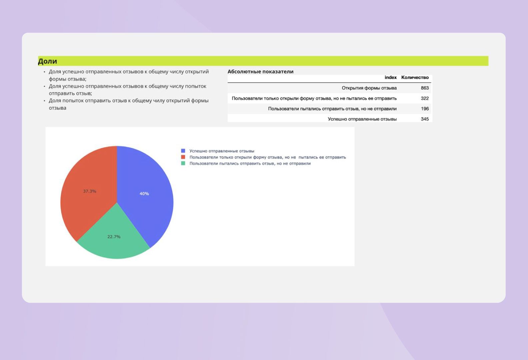
Task: Select the 'Успешно отправленные отзывы' table row label
Action: 362,119
